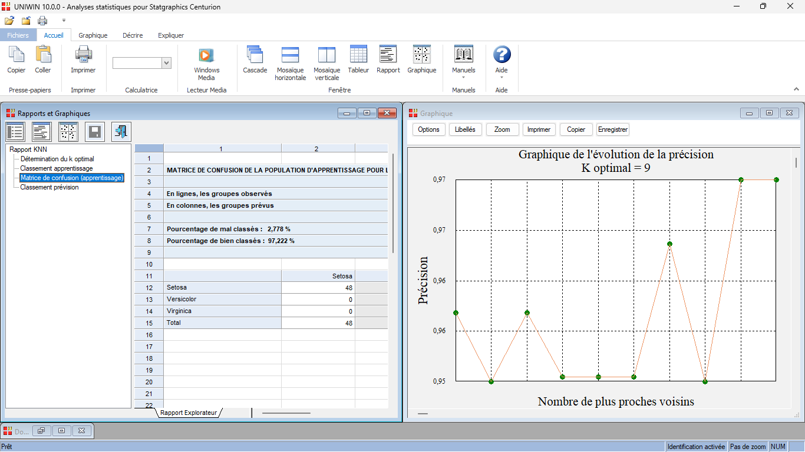Arrange windows with the Cascade icon
The width and height of the screenshot is (805, 452).
pos(255,55)
